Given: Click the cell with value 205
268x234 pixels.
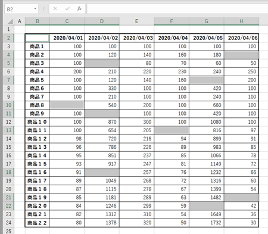Looking at the screenshot, I should [x=137, y=130].
